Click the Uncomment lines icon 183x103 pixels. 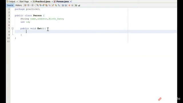[x=79, y=5]
